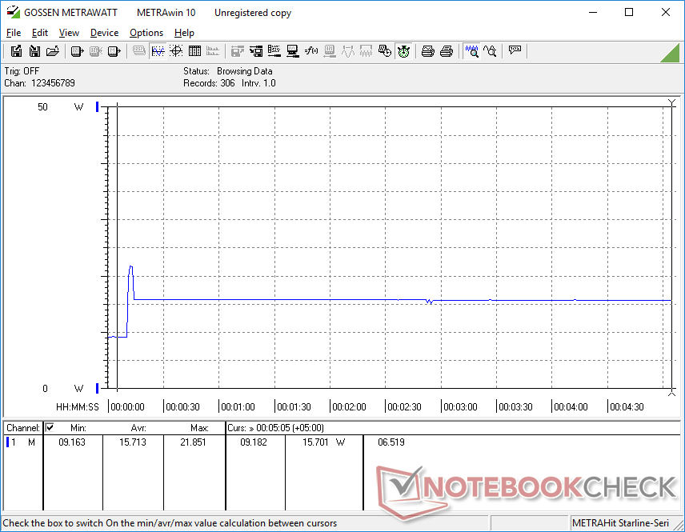This screenshot has height=532, width=685.
Task: Click the comment speech-bubble icon
Action: tap(515, 50)
